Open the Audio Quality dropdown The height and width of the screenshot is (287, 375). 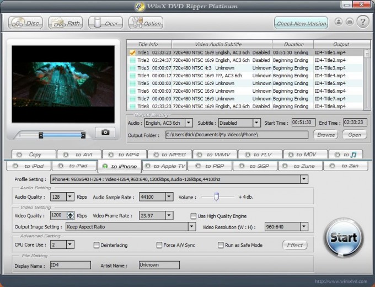click(70, 196)
